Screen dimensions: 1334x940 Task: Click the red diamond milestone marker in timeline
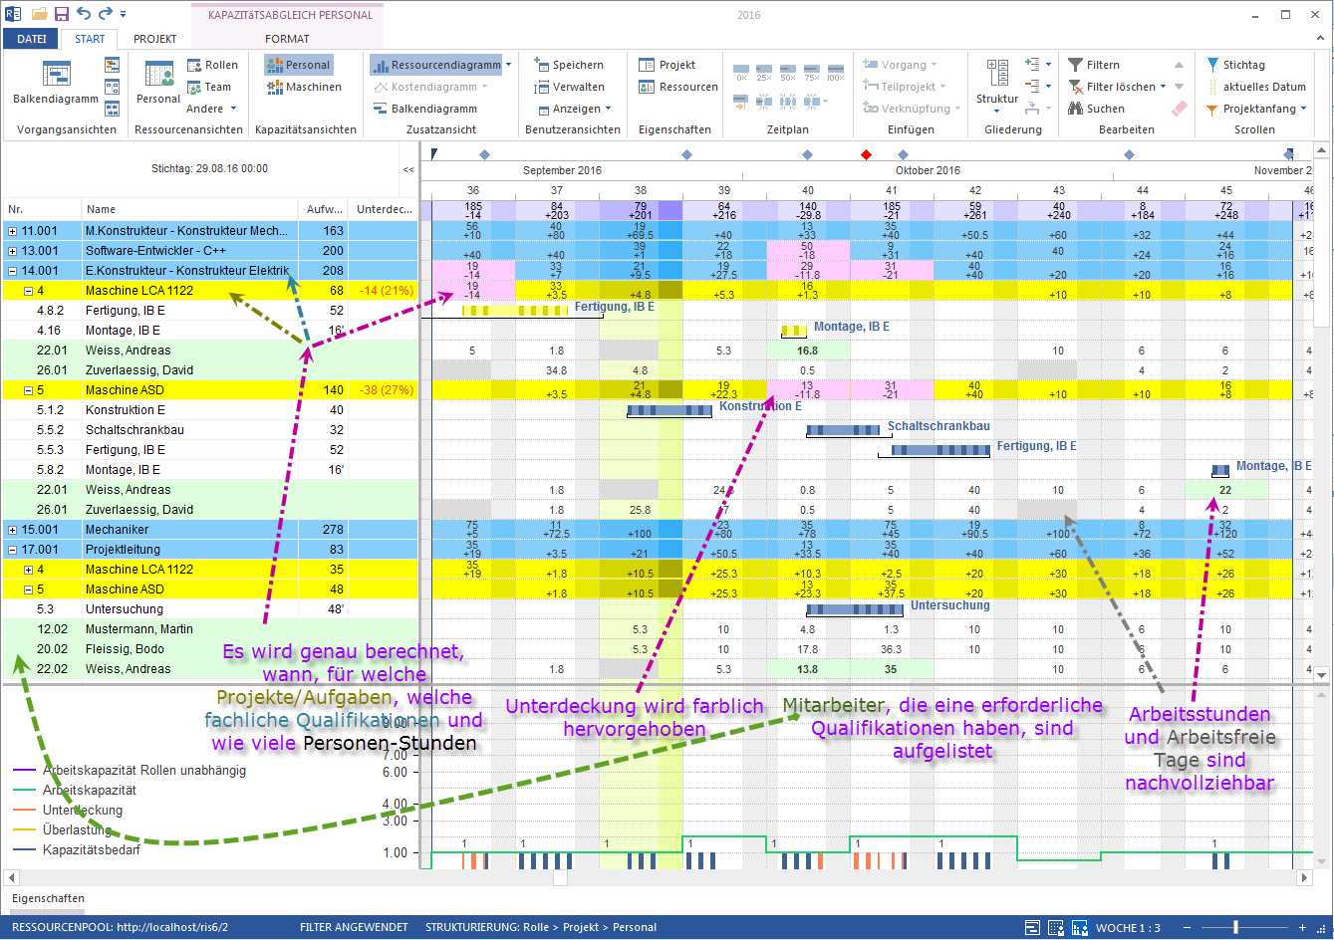[866, 154]
